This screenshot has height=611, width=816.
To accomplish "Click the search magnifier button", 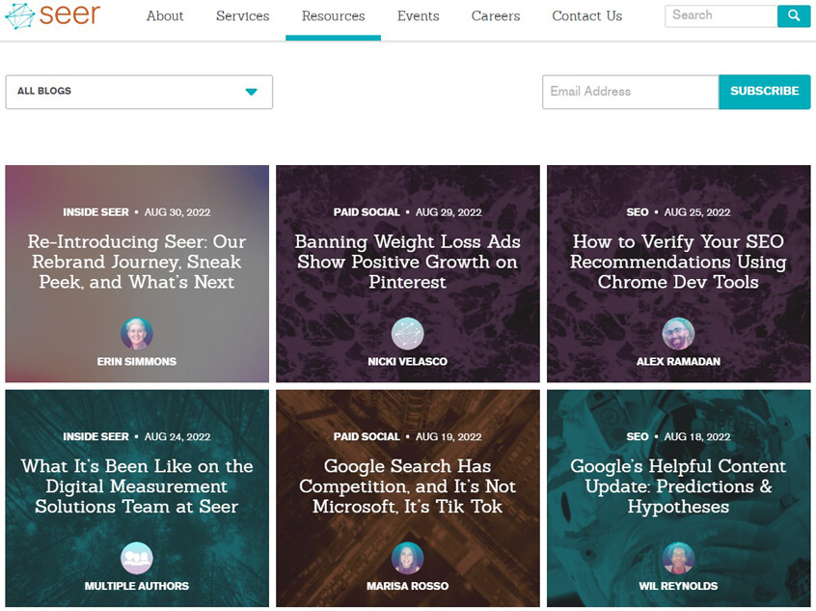I will coord(794,15).
